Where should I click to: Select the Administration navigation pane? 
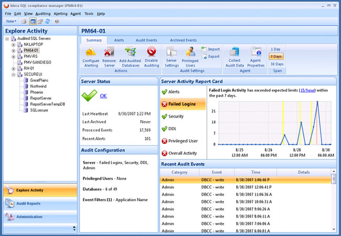[40, 217]
